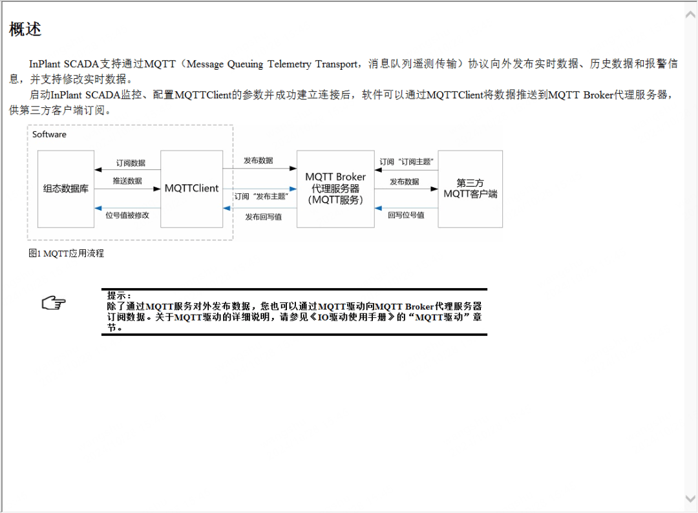
Task: Click the scroll up arrow of the scrollbar
Action: (690, 14)
